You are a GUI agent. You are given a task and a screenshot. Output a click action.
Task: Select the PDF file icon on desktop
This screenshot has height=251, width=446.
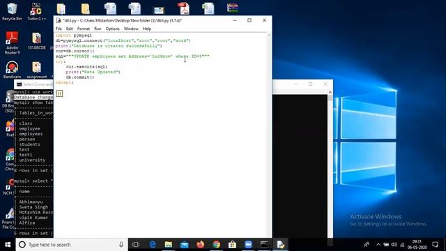click(183, 8)
